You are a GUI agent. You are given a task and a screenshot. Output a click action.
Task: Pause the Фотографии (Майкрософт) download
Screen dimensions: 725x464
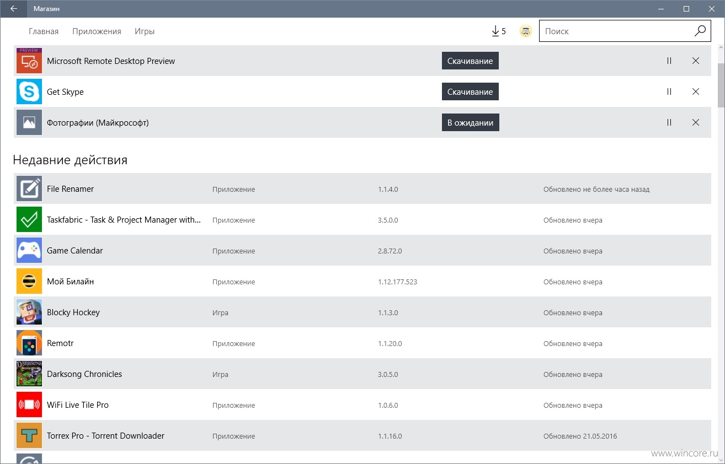[669, 122]
